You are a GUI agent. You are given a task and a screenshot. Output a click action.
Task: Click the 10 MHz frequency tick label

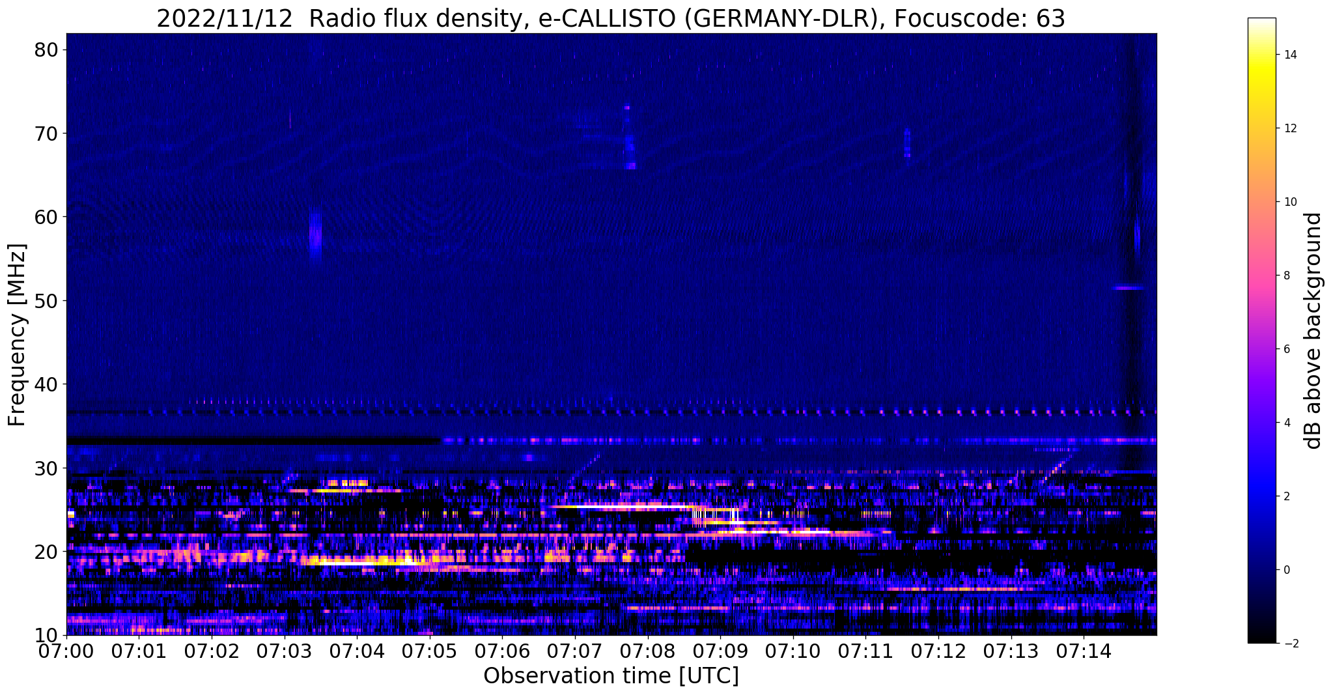pyautogui.click(x=47, y=635)
